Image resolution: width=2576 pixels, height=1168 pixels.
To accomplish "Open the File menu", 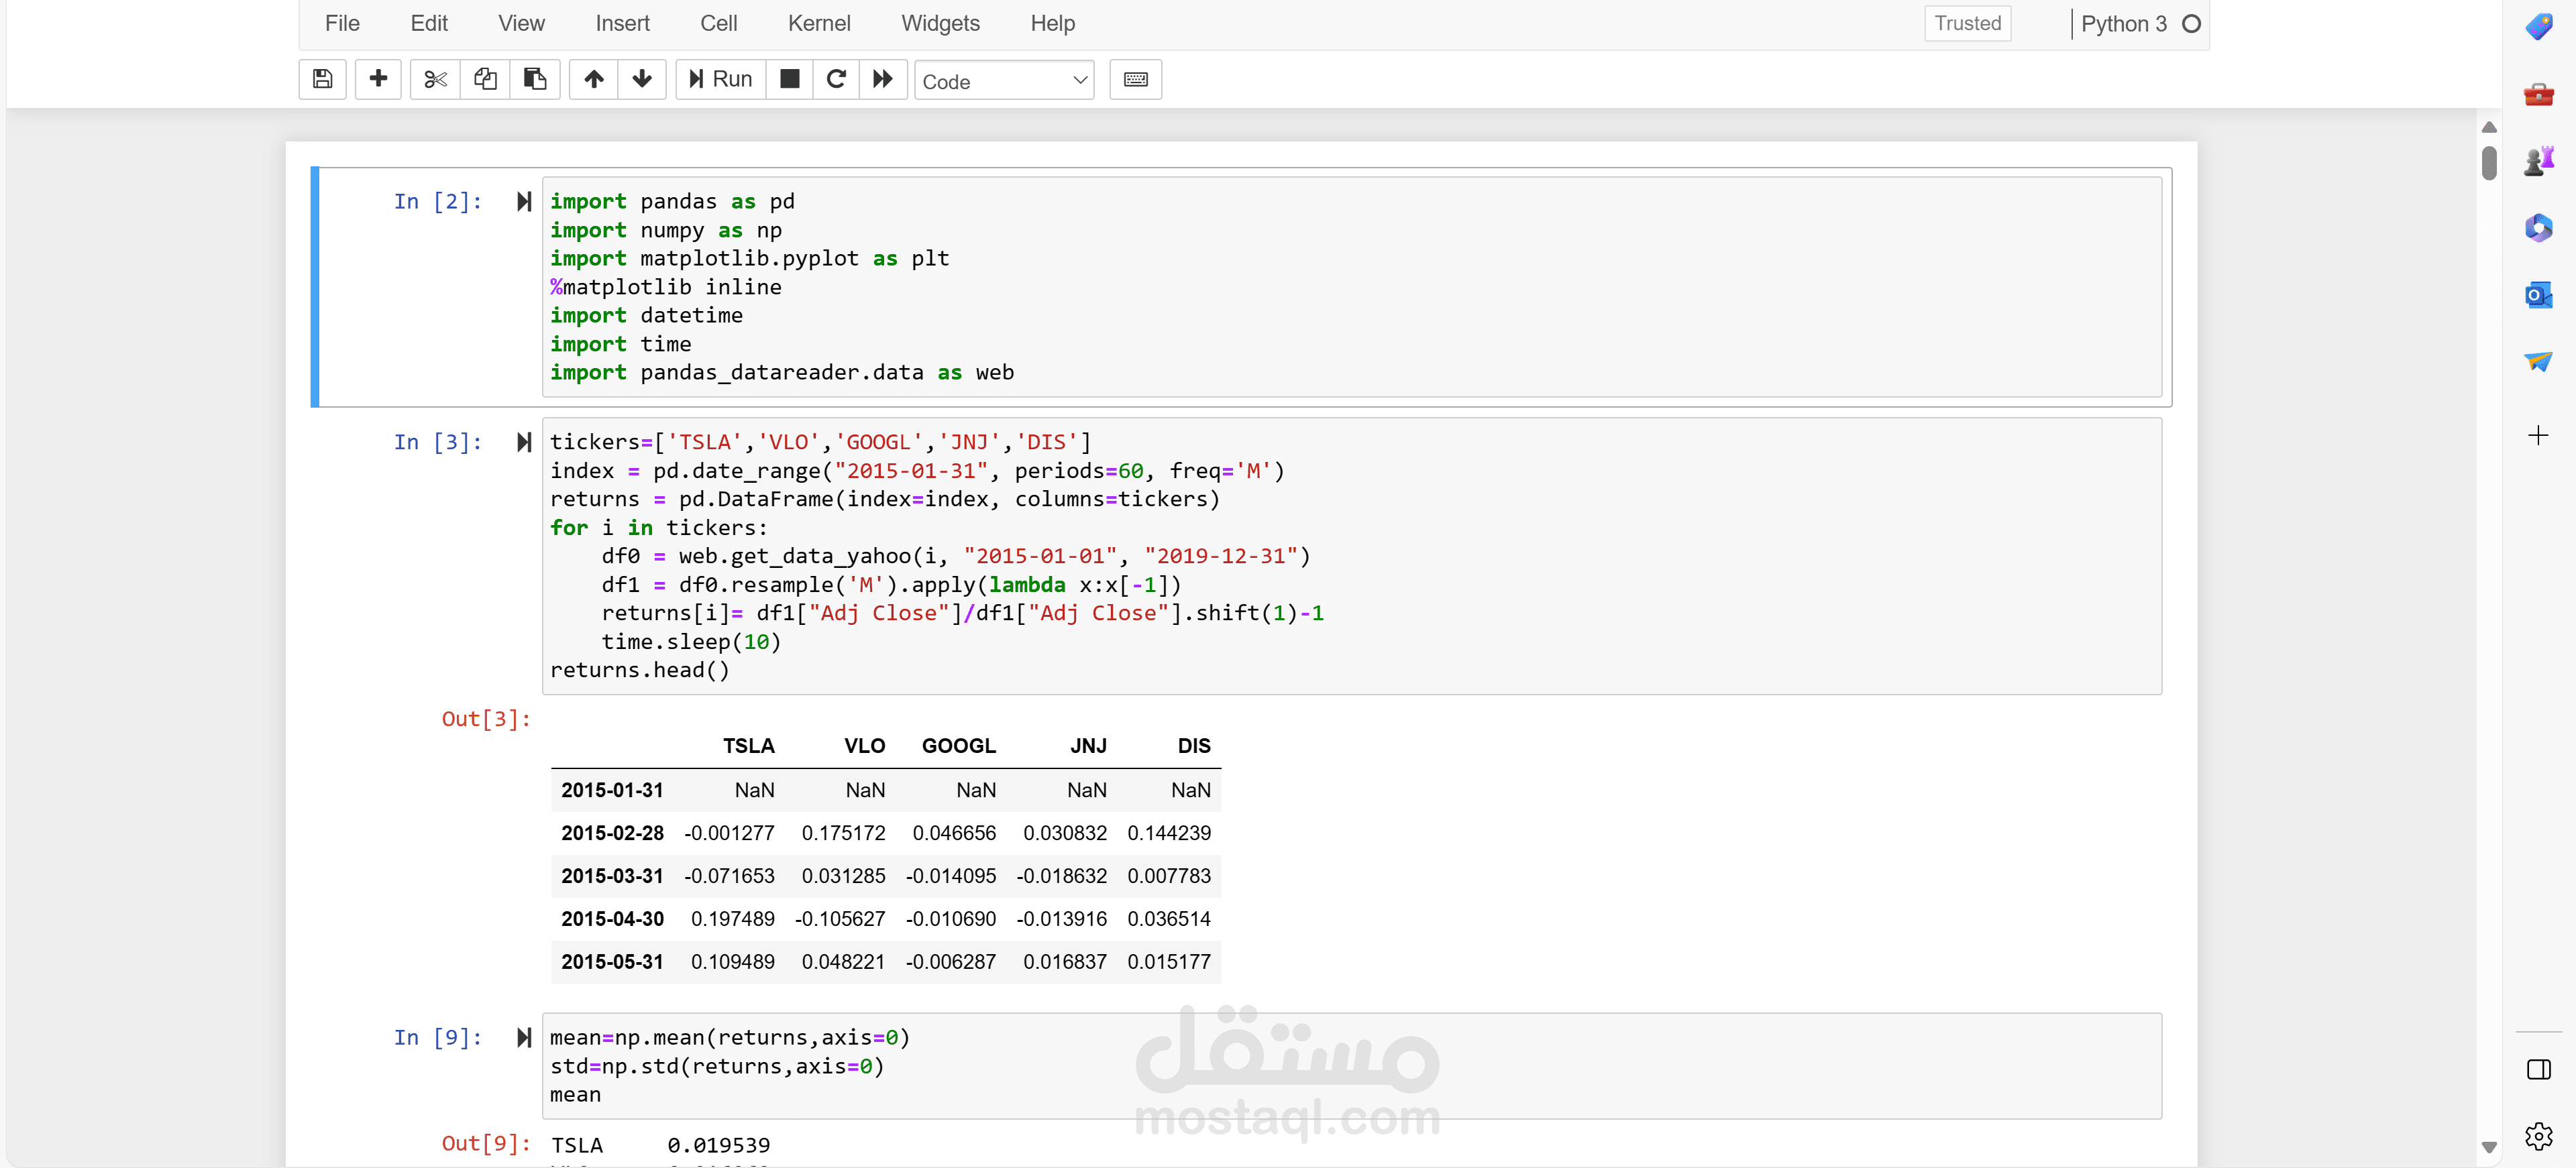I will [x=342, y=23].
